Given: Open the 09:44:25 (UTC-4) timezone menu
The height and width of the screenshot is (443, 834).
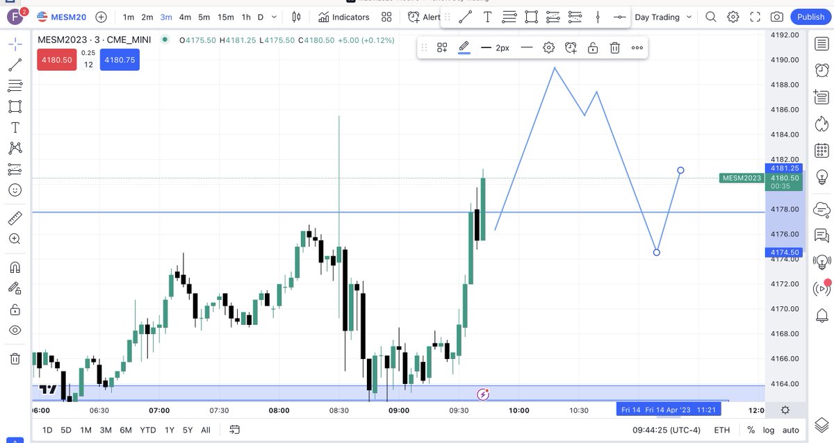Looking at the screenshot, I should point(667,430).
